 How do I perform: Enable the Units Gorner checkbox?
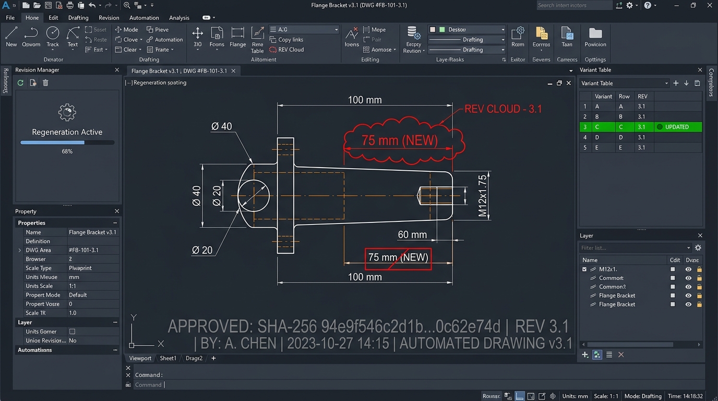point(72,332)
